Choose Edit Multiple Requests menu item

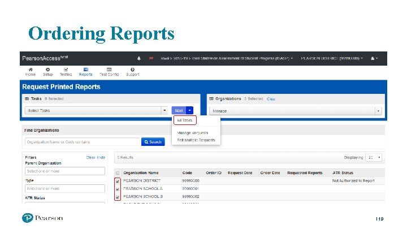click(196, 140)
